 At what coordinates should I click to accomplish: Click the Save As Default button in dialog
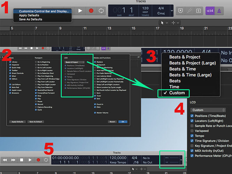click(36, 122)
